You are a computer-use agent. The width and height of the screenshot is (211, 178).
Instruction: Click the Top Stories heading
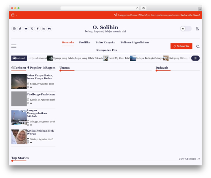click(x=20, y=158)
